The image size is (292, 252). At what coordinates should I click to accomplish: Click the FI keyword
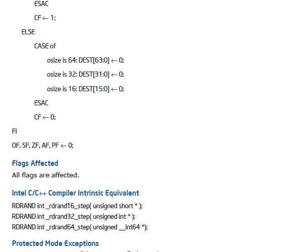pos(15,131)
